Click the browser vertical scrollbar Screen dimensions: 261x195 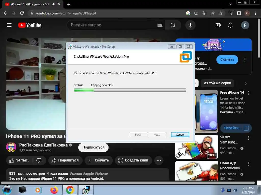point(259,39)
